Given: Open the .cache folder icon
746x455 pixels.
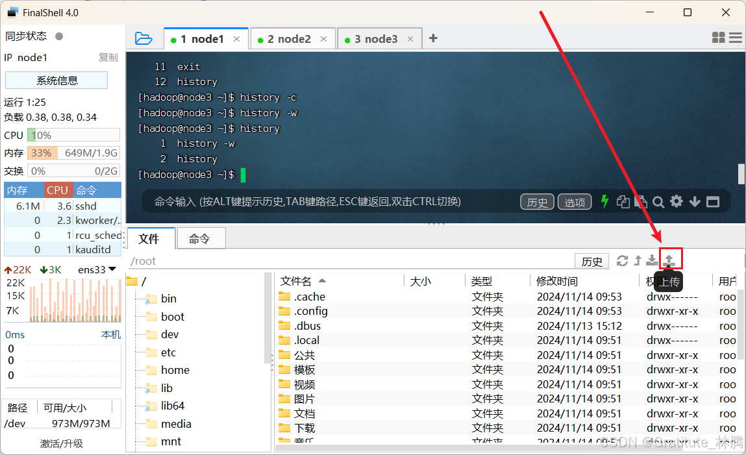Looking at the screenshot, I should [x=284, y=297].
